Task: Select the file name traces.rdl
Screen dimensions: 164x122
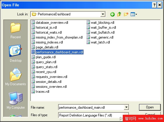Action: [42, 92]
